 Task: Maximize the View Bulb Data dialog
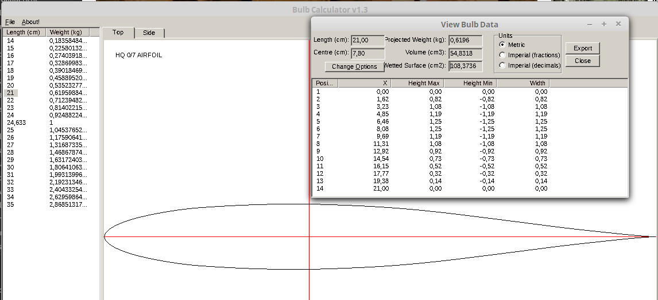604,24
